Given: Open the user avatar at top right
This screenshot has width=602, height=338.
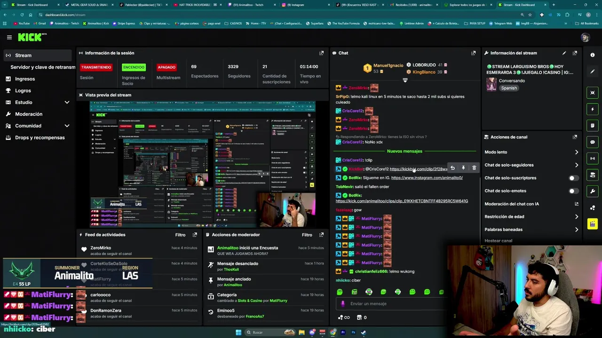Looking at the screenshot, I should point(585,37).
